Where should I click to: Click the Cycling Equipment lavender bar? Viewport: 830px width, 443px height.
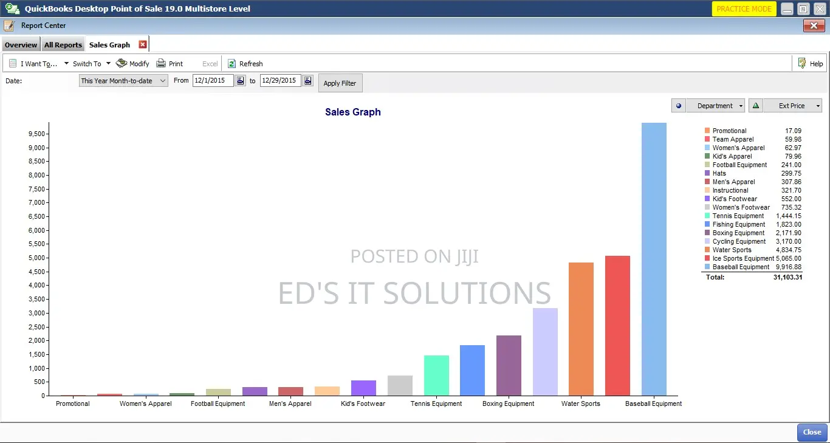(545, 352)
